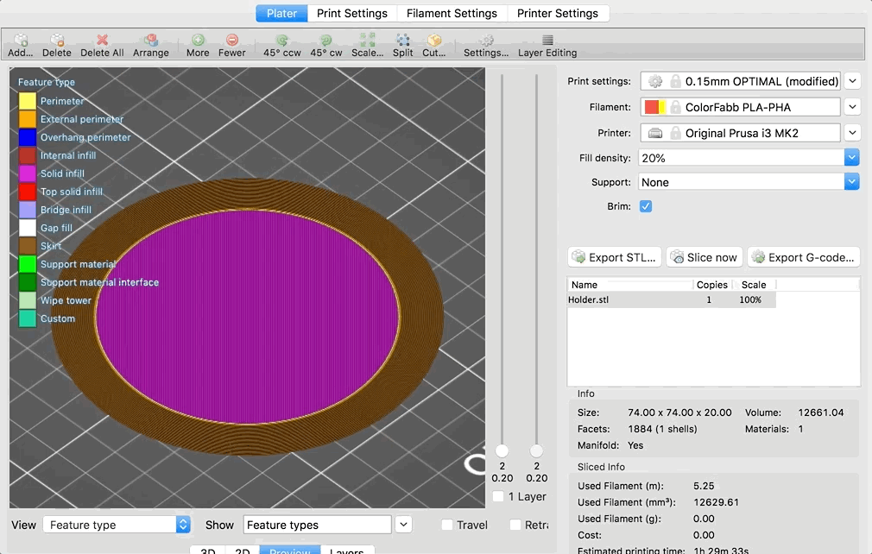This screenshot has width=872, height=554.
Task: Open the Support dropdown set to None
Action: (851, 182)
